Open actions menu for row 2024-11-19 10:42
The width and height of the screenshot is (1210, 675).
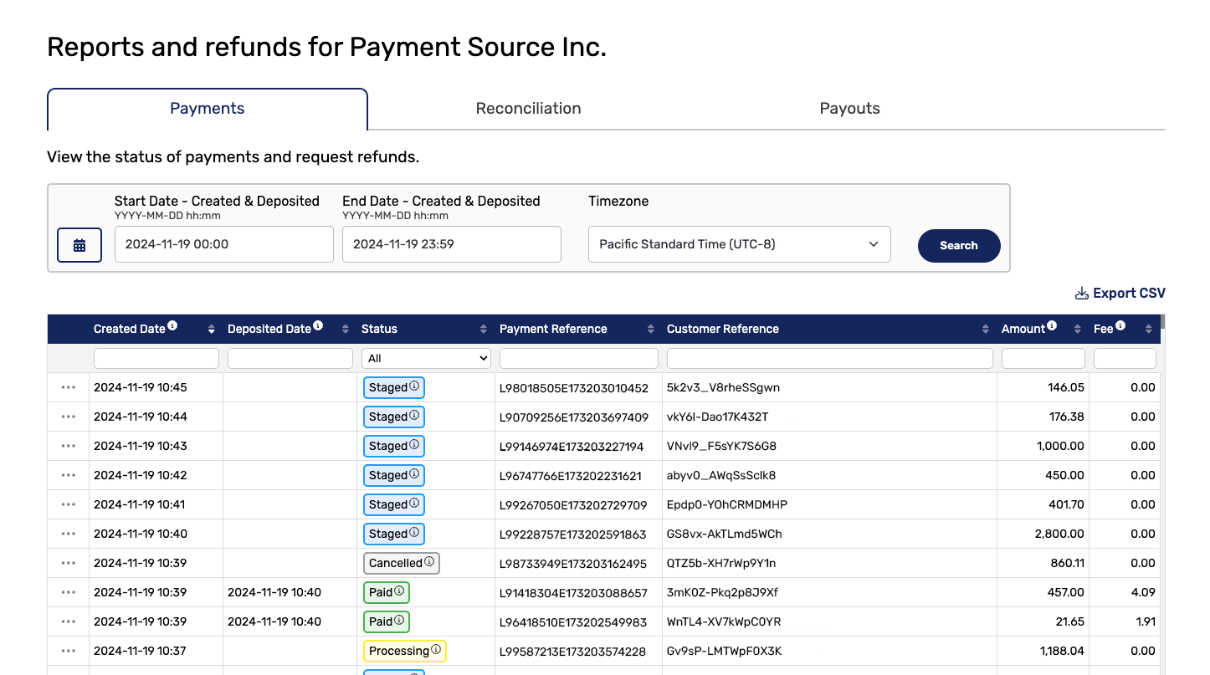click(69, 475)
